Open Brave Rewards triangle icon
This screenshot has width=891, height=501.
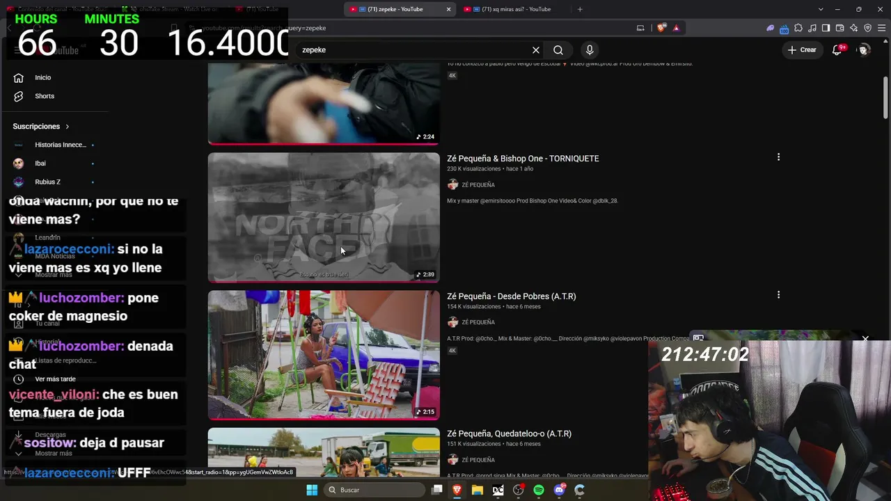tap(676, 28)
